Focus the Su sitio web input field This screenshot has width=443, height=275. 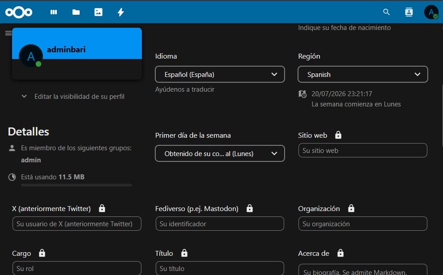pos(363,150)
